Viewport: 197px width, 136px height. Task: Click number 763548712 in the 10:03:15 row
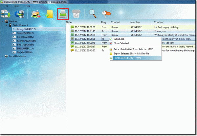[136, 31]
